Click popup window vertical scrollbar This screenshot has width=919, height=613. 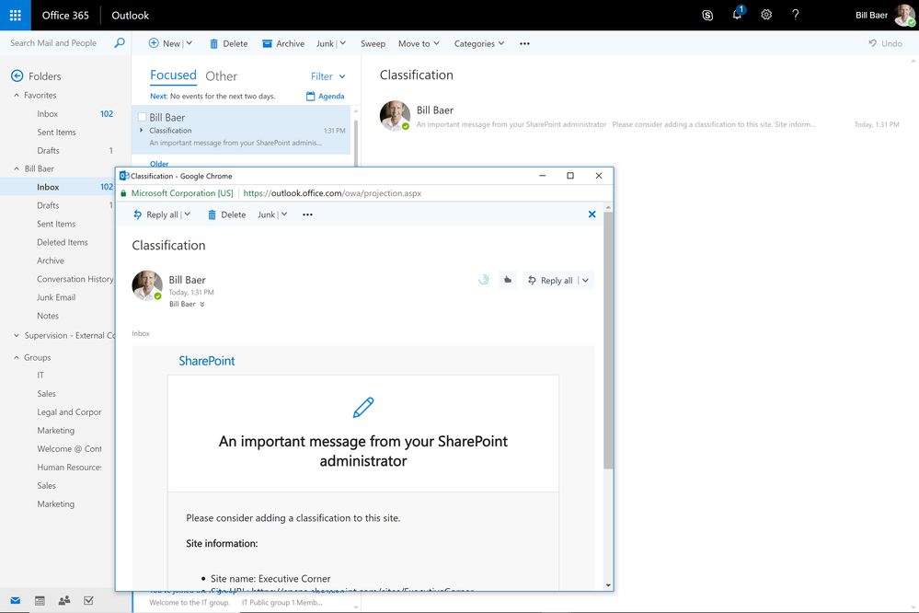[x=608, y=341]
